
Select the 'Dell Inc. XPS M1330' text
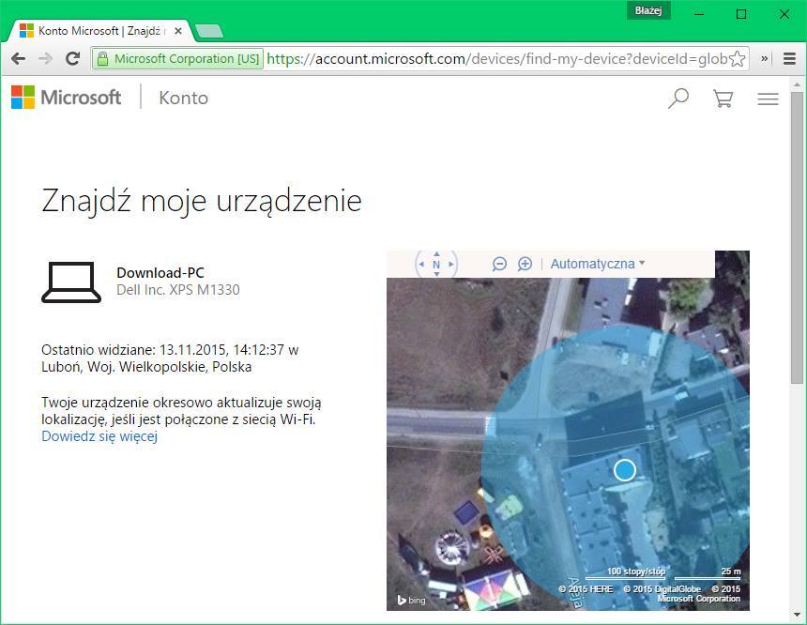coord(178,290)
